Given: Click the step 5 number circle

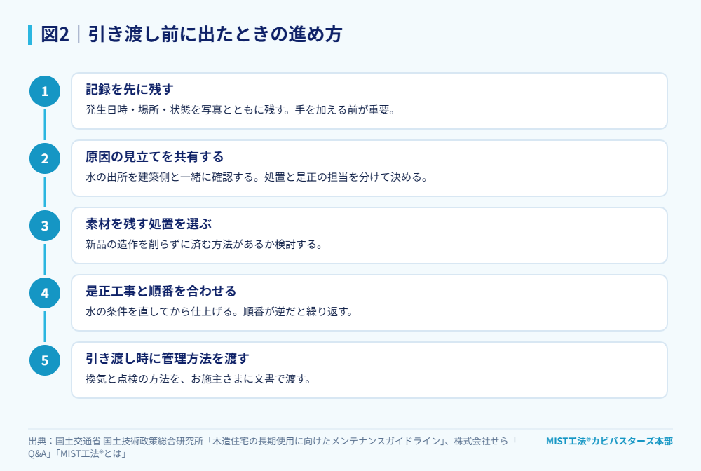Looking at the screenshot, I should [45, 360].
